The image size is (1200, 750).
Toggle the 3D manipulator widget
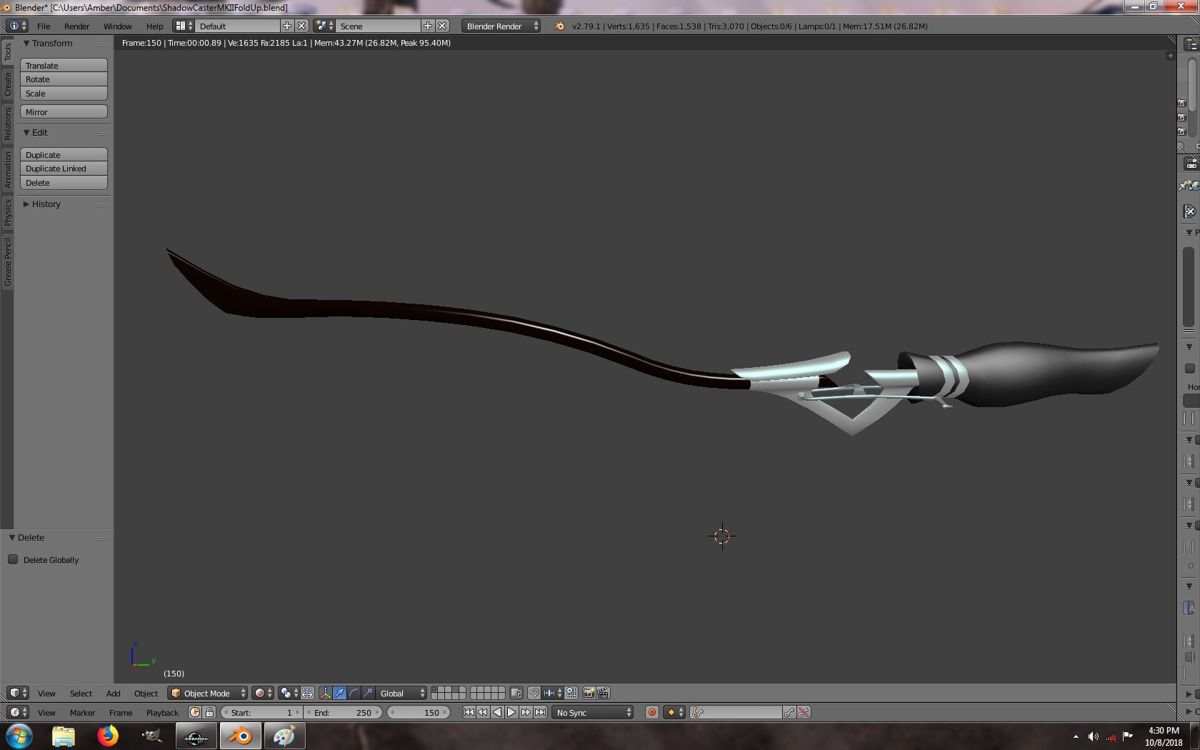coord(325,693)
